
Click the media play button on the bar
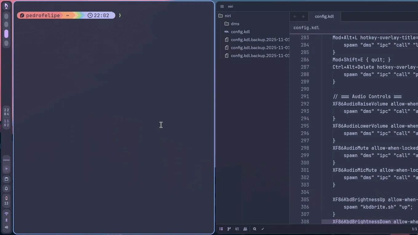pyautogui.click(x=6, y=169)
